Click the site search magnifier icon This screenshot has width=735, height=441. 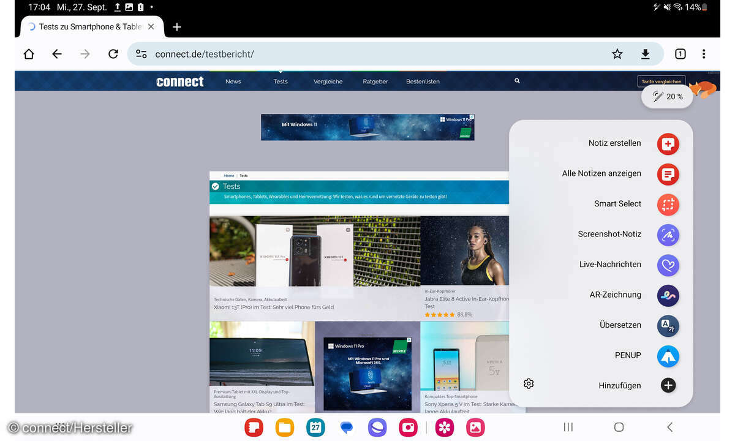[517, 81]
